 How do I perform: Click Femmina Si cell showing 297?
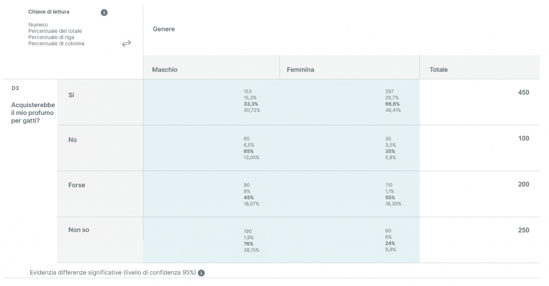point(350,102)
